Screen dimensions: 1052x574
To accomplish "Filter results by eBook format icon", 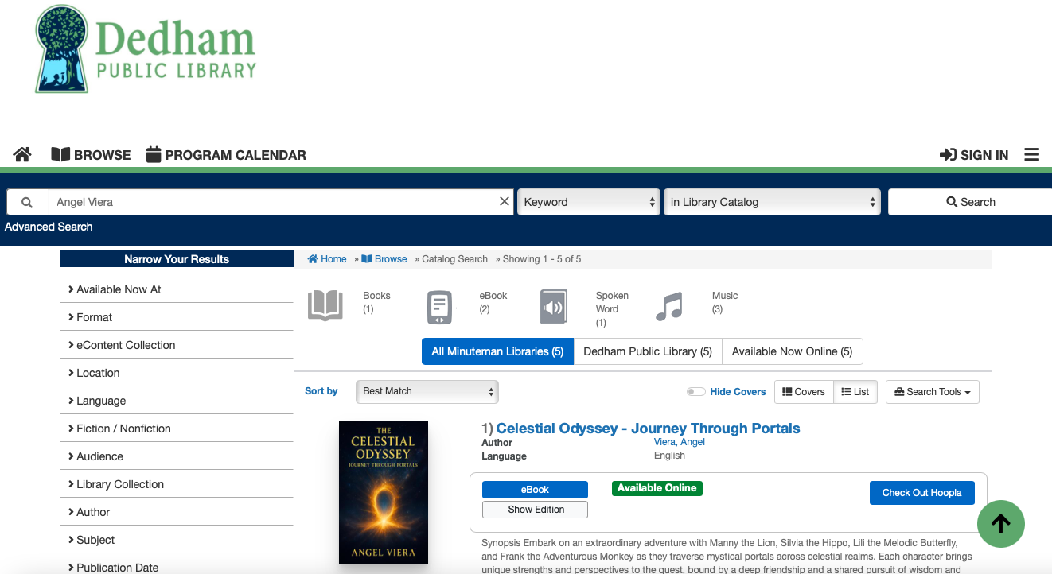I will tap(440, 308).
